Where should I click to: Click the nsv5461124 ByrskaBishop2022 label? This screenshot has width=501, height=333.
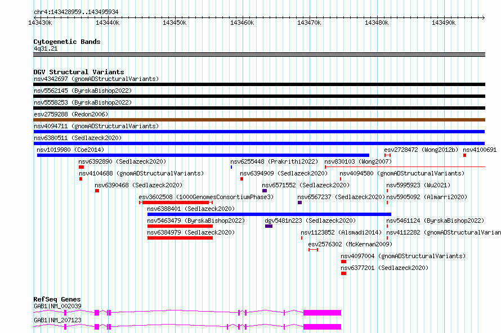point(435,220)
